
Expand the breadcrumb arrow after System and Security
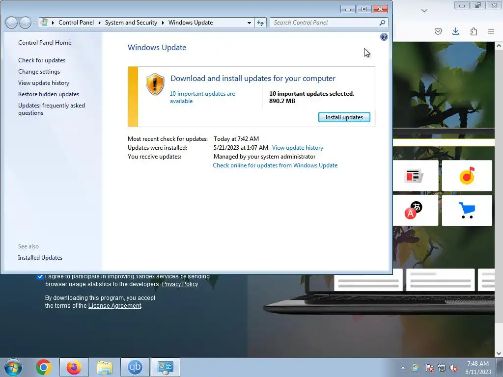pos(163,23)
